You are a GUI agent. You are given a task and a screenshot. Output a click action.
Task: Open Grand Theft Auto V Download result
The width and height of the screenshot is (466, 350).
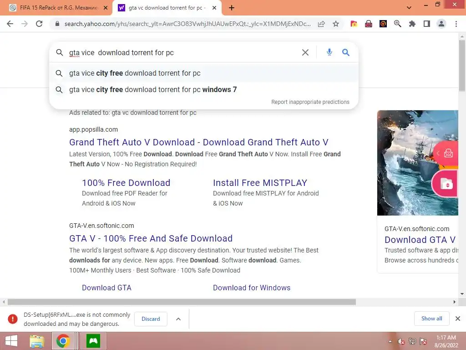click(x=199, y=142)
